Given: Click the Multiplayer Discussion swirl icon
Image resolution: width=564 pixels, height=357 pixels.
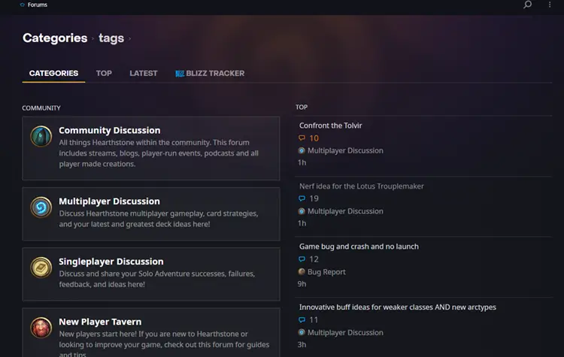Looking at the screenshot, I should 41,207.
